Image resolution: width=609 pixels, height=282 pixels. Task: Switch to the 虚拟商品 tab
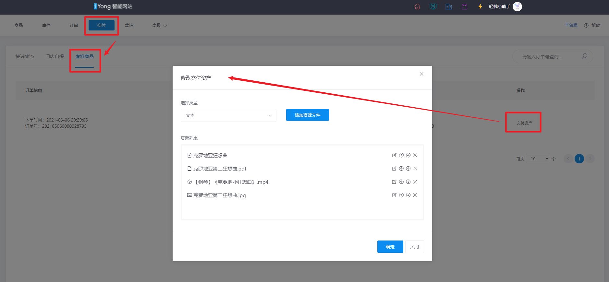coord(84,56)
